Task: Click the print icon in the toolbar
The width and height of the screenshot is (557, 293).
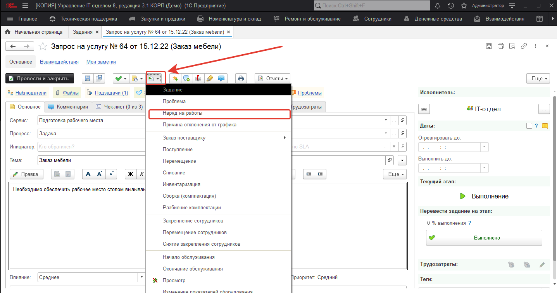Action: click(x=241, y=79)
